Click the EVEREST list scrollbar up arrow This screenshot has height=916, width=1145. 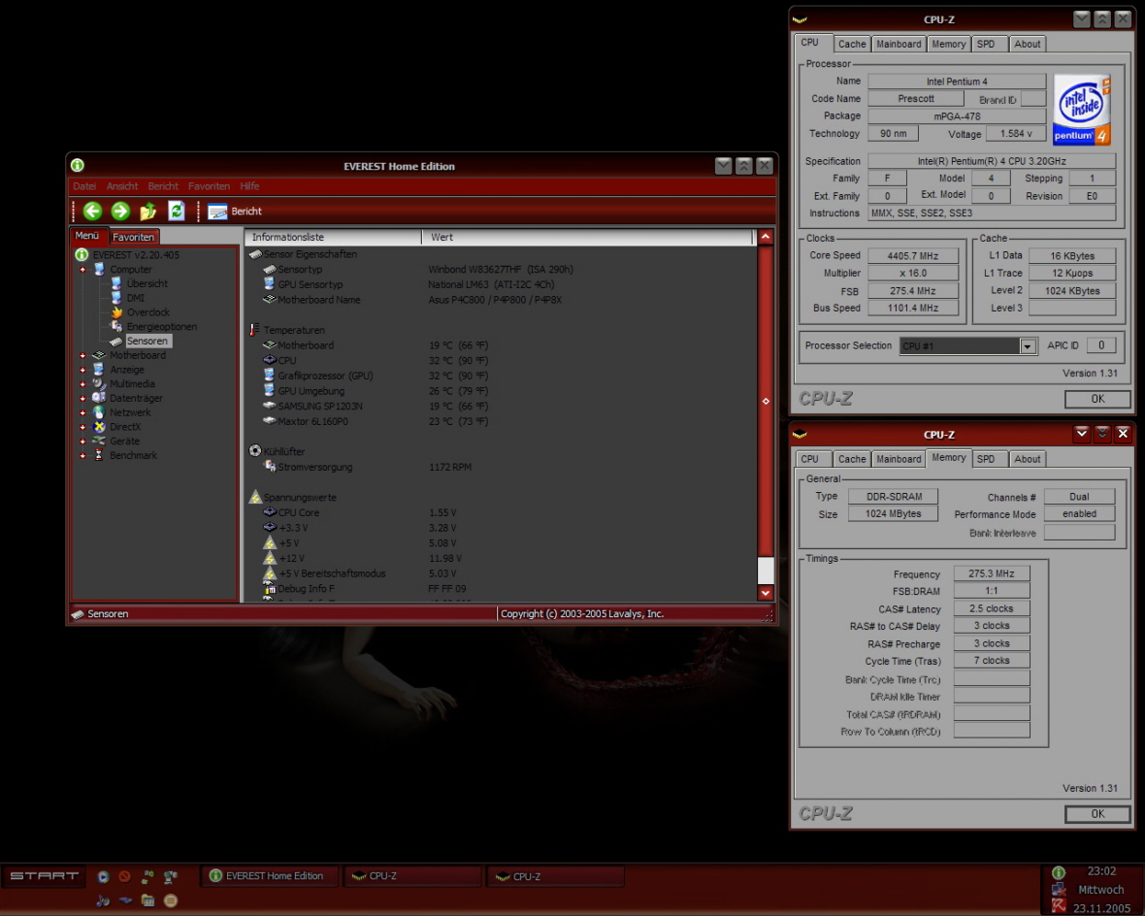pyautogui.click(x=766, y=237)
